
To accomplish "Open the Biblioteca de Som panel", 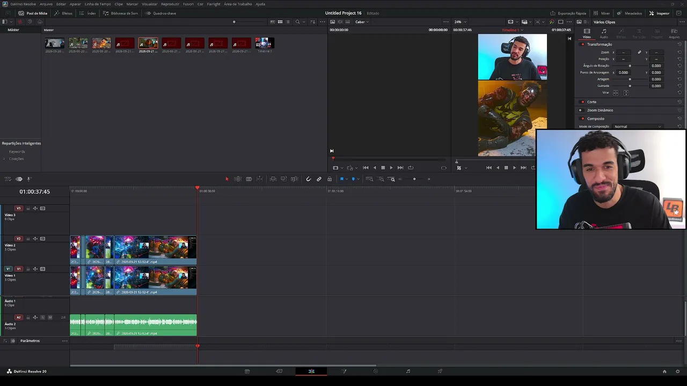I will 121,13.
